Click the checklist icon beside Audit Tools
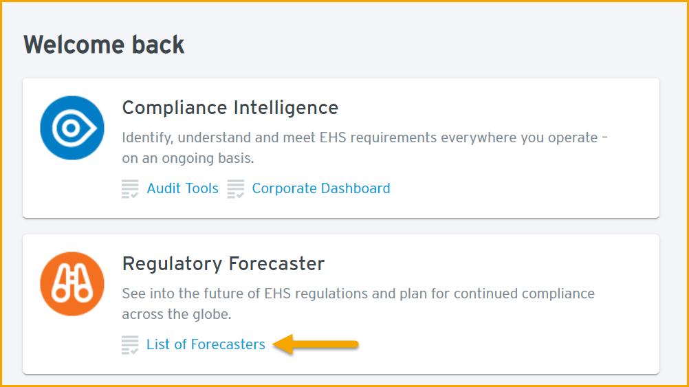Viewport: 689px width, 387px height. [130, 189]
